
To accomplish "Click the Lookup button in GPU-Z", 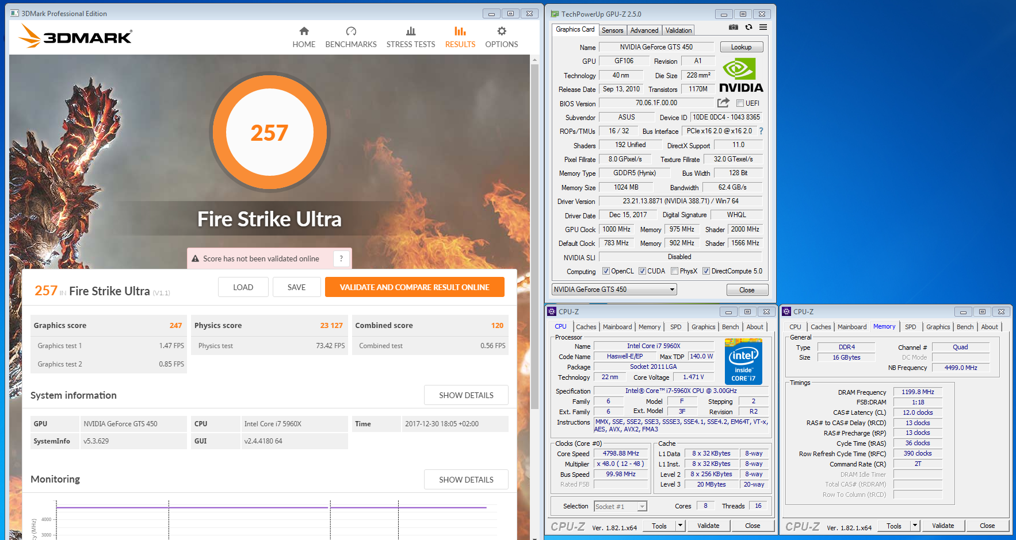I will pos(742,47).
